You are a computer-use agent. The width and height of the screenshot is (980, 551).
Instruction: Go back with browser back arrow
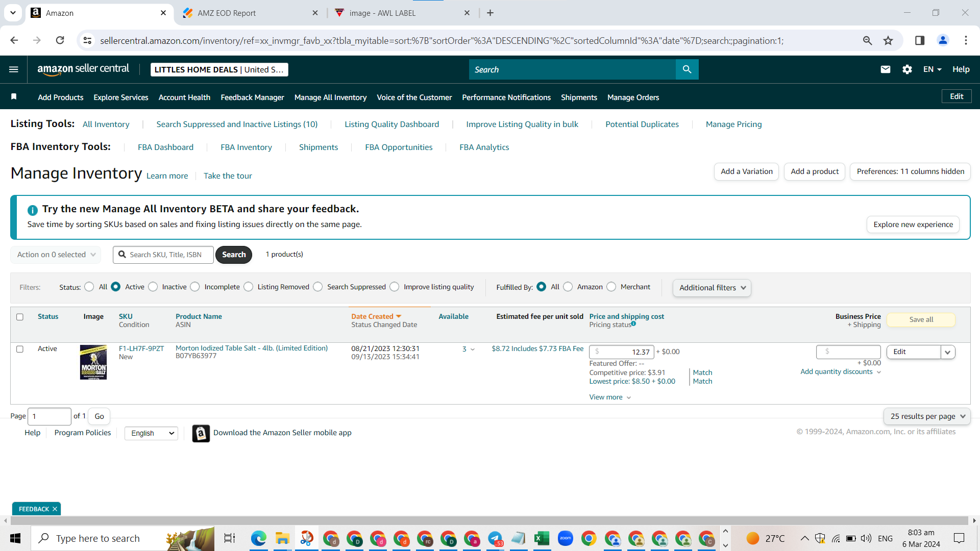pos(14,40)
